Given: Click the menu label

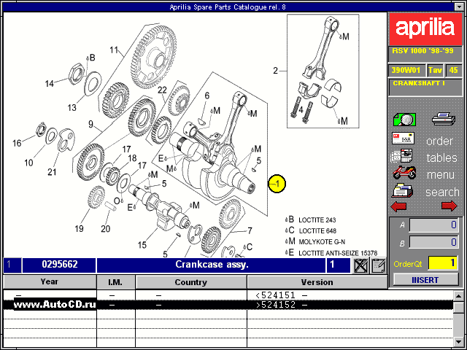Looking at the screenshot, I should (x=441, y=175).
